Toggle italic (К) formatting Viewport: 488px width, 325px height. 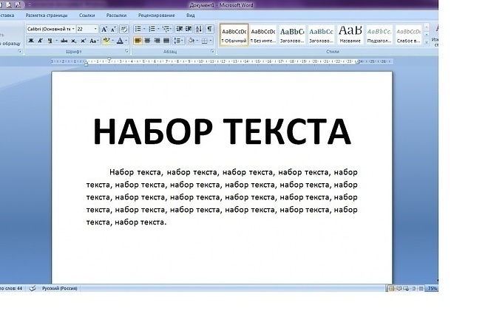tap(40, 41)
